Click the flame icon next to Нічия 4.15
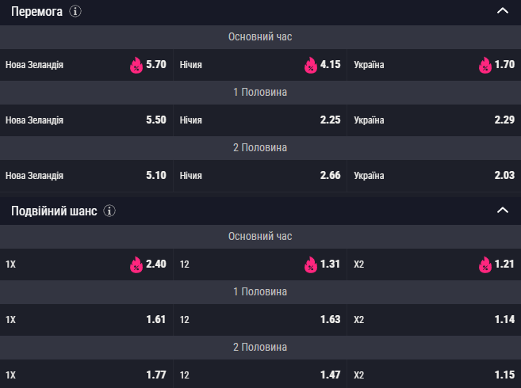 tap(311, 65)
